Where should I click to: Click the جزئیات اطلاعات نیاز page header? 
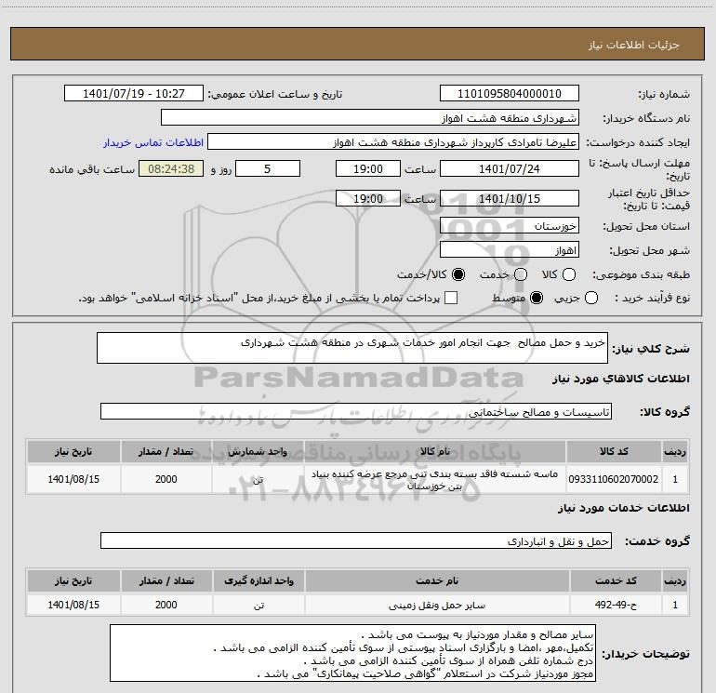(357, 44)
